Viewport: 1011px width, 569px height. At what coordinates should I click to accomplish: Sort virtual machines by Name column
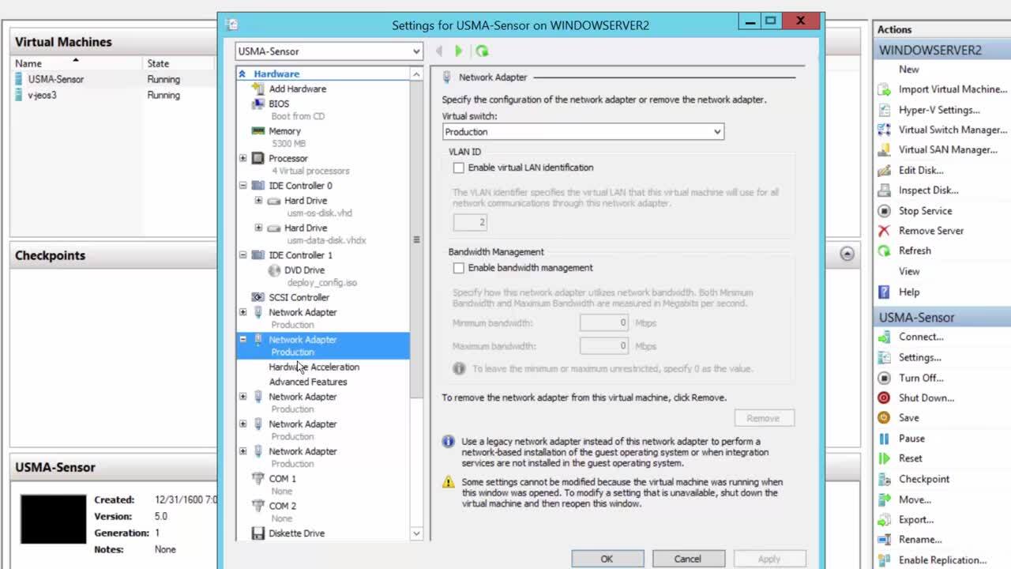coord(28,63)
